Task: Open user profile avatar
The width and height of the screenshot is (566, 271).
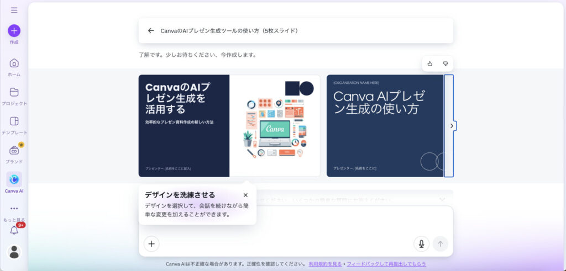Action: click(x=14, y=252)
